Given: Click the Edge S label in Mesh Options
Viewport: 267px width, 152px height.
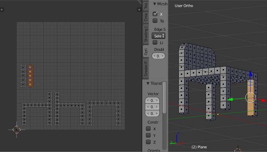Looking at the screenshot, I should pos(160,29).
